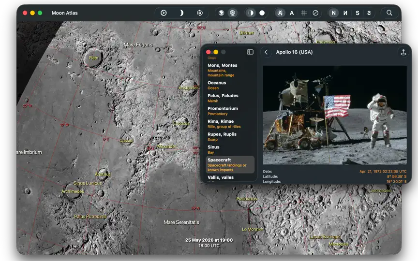This screenshot has width=418, height=261.
Task: Click the Palus Putredinis label
Action: [90, 217]
